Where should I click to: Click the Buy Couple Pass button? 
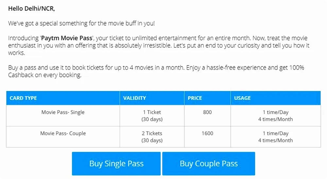click(209, 164)
